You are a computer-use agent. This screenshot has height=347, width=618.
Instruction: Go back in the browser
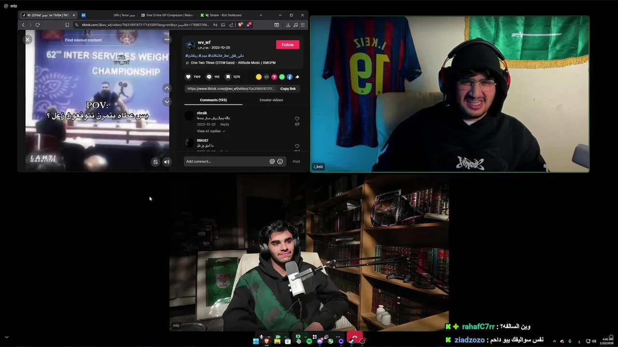click(23, 25)
